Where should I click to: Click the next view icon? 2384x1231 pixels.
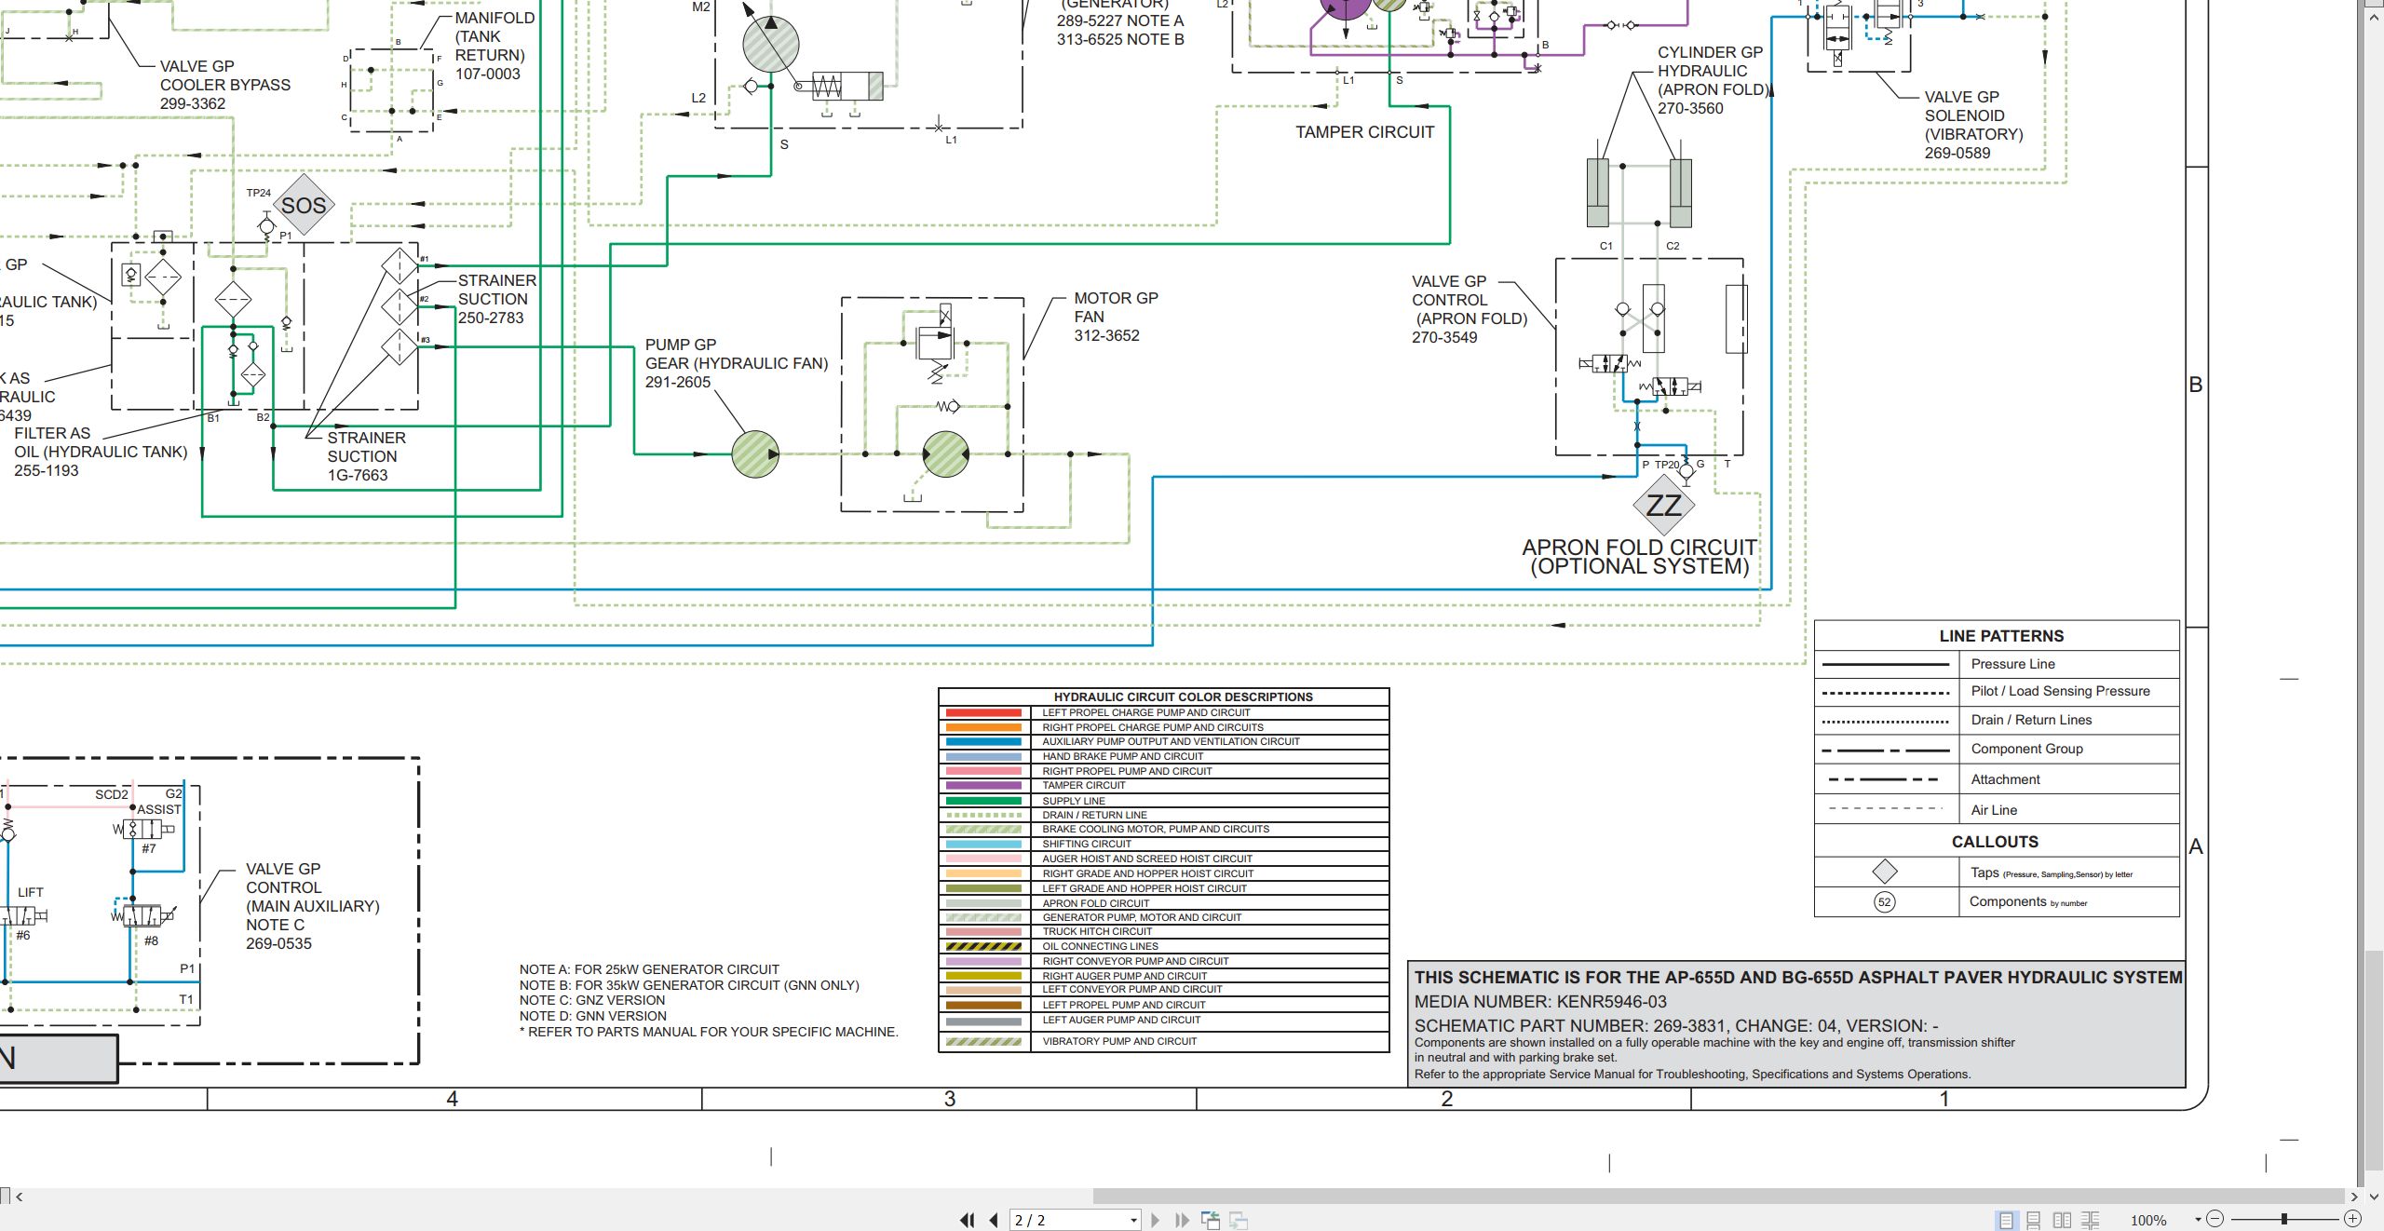click(x=1239, y=1220)
